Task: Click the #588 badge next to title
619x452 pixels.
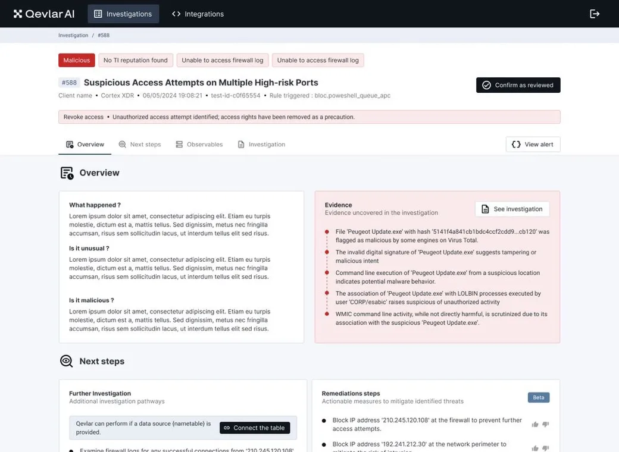Action: tap(69, 83)
